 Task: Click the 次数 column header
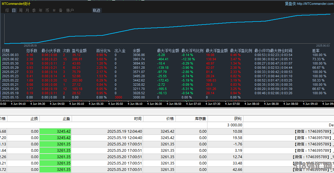(66, 51)
